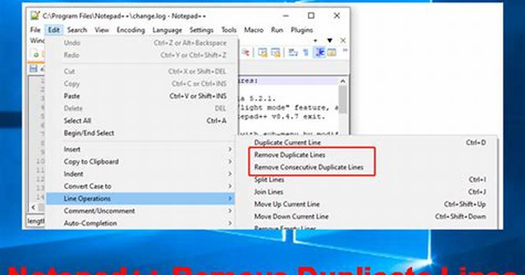This screenshot has height=275, width=525.
Task: Open the Tools menu
Action: click(x=229, y=30)
